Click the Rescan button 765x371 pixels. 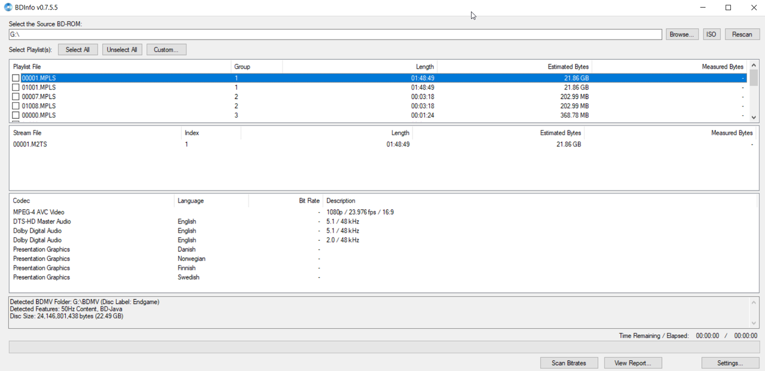pyautogui.click(x=742, y=35)
